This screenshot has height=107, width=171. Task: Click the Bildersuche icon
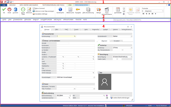70,10
